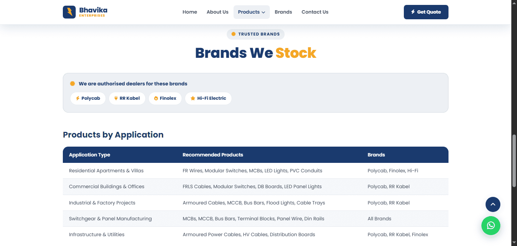Click the Finolex flame icon
The image size is (517, 246).
click(x=156, y=98)
